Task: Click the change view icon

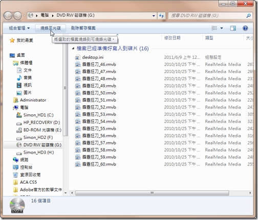Action: [214, 28]
